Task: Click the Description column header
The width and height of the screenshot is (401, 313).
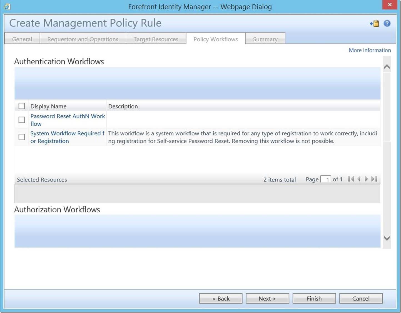Action: click(x=123, y=106)
